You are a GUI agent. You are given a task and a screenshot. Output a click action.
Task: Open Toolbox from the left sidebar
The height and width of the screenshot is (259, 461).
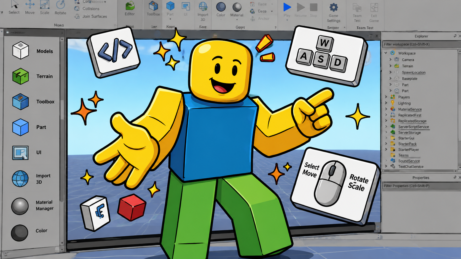(33, 102)
